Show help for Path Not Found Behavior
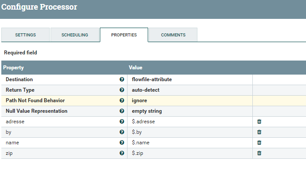This screenshot has height=179, width=306. [122, 100]
